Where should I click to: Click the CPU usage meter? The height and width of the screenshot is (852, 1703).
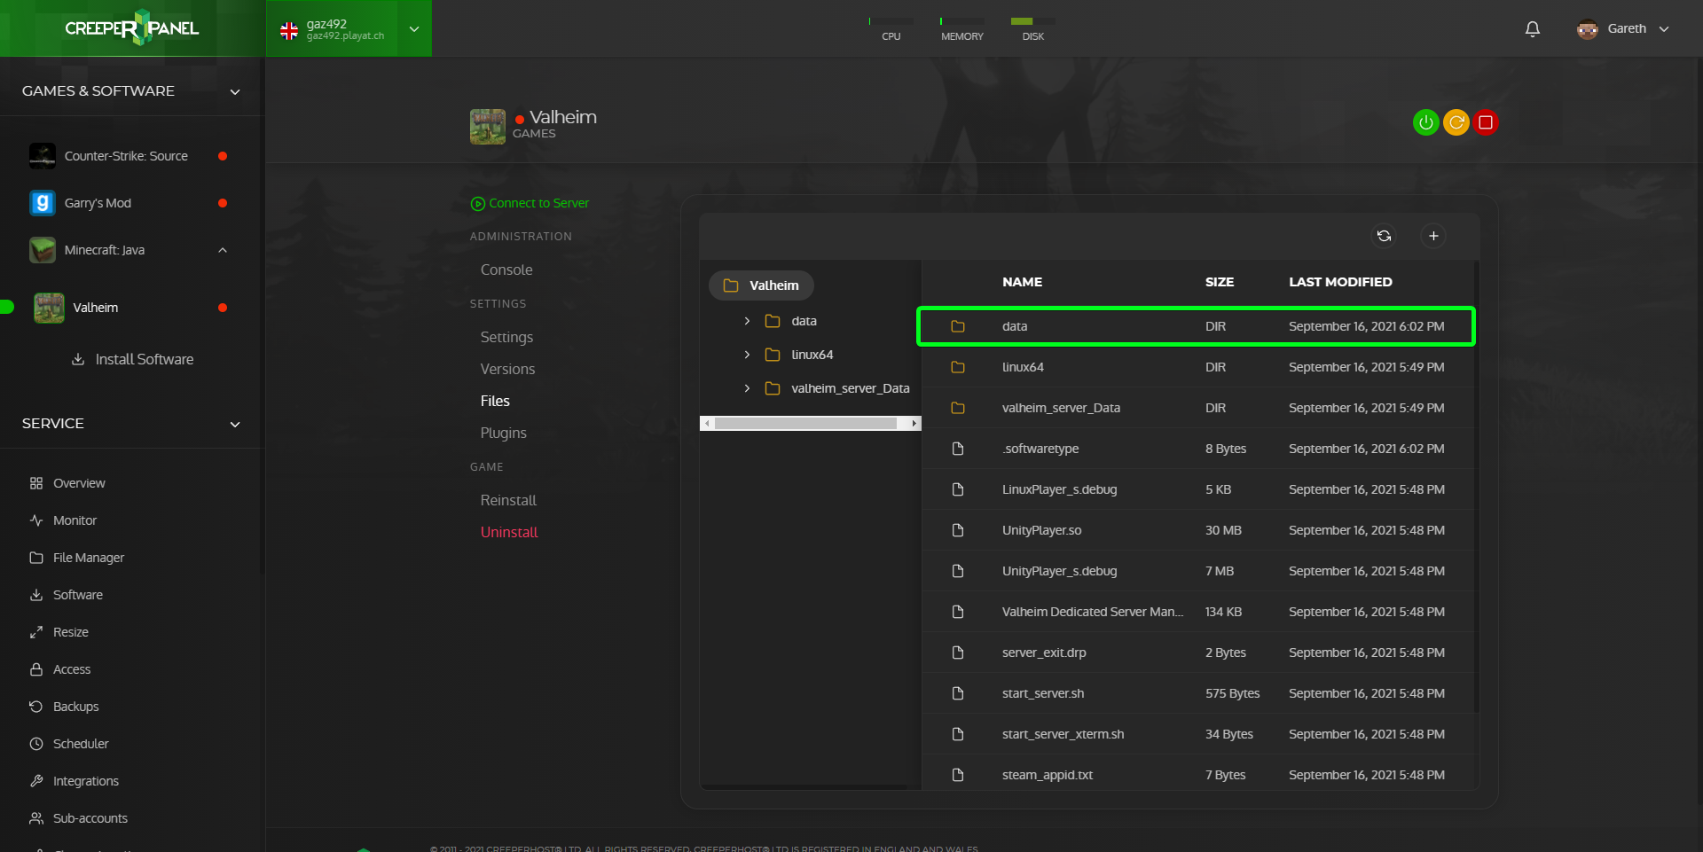tap(891, 28)
